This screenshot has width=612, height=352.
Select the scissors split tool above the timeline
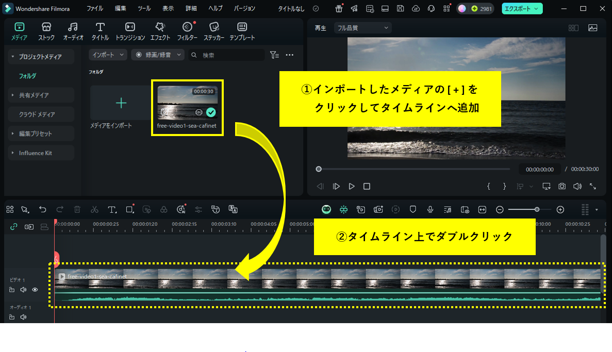[95, 209]
